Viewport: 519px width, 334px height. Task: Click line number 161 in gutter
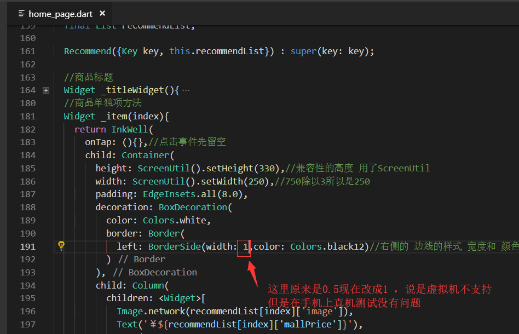pos(28,51)
